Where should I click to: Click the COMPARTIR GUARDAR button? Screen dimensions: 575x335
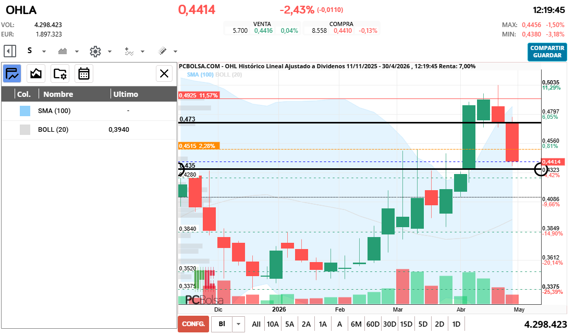547,52
